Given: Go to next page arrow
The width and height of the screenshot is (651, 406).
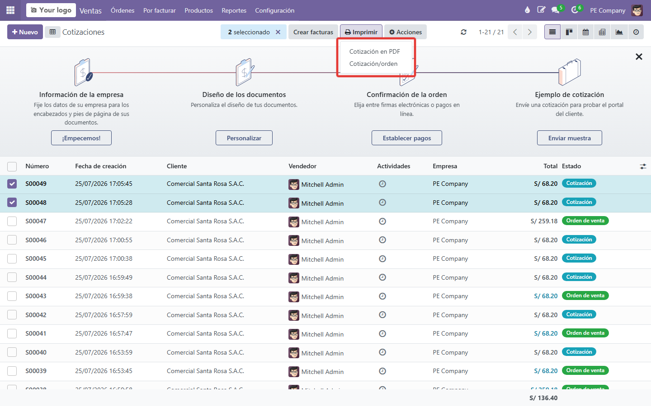Looking at the screenshot, I should click(x=529, y=32).
